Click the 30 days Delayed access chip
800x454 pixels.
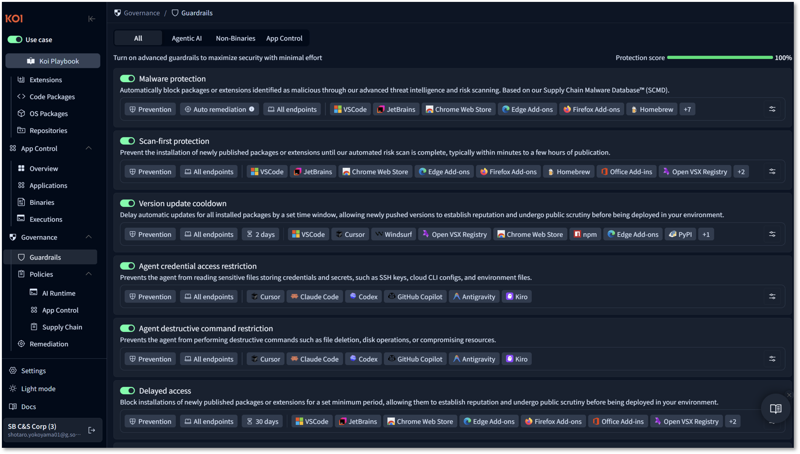(263, 422)
